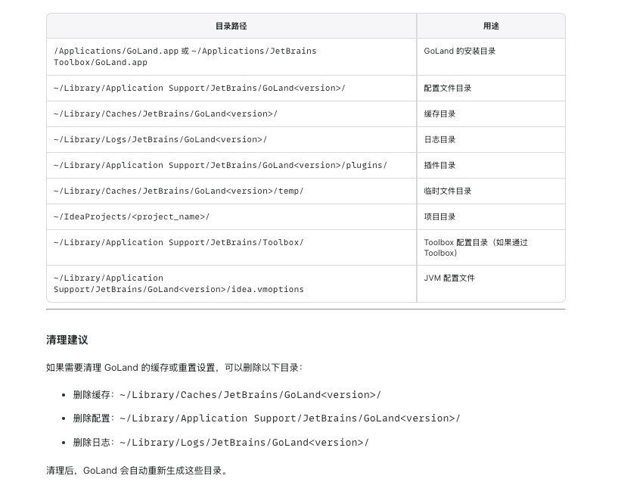The image size is (621, 482).
Task: Click the 删除缓存 bullet path
Action: (x=250, y=395)
